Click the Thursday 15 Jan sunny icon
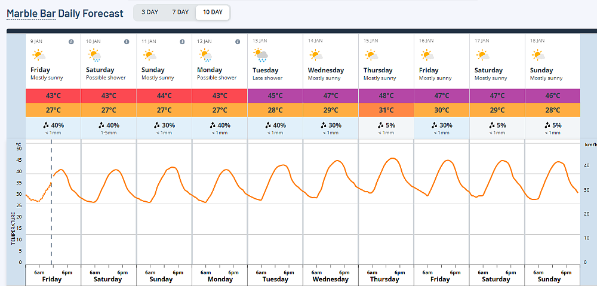The height and width of the screenshot is (286, 597). [x=371, y=56]
